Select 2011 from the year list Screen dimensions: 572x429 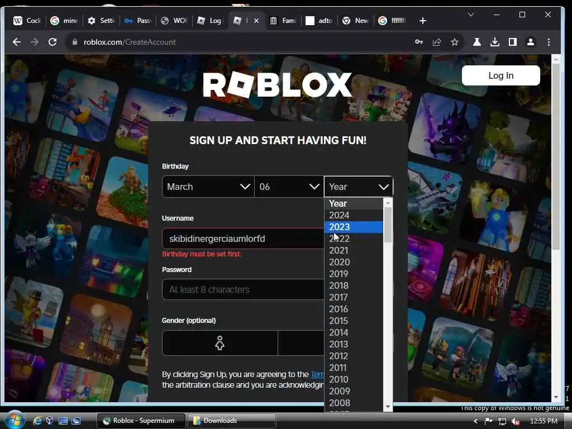click(354, 368)
